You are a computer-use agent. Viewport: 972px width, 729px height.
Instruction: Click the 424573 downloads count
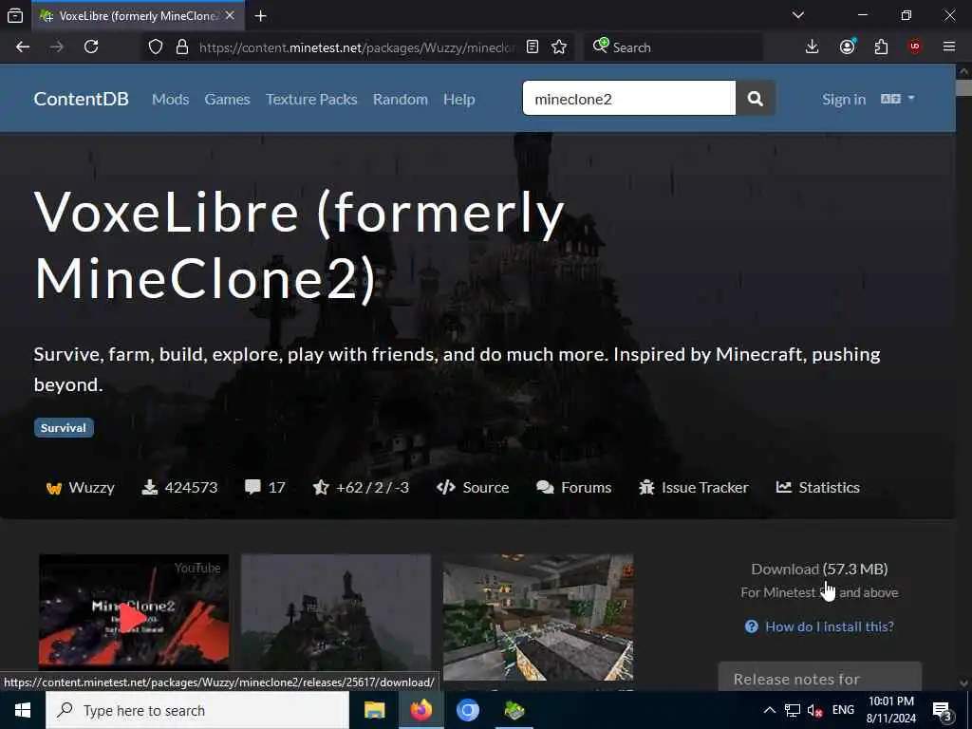(x=179, y=487)
